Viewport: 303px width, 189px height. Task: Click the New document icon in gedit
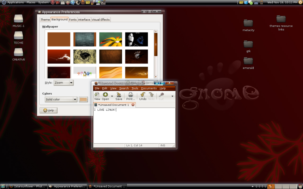(x=97, y=95)
